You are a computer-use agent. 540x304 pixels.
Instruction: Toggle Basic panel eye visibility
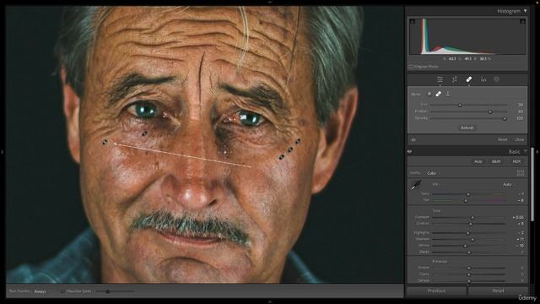[410, 152]
